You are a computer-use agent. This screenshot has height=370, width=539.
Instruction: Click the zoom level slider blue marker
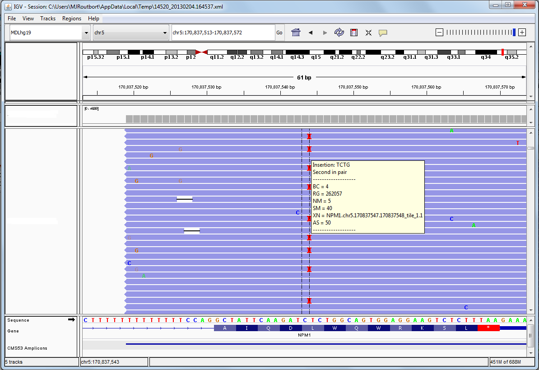(514, 33)
